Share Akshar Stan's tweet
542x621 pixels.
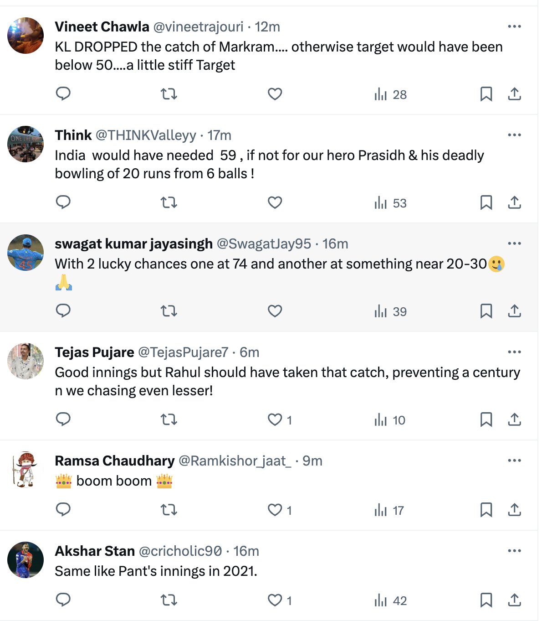click(514, 600)
